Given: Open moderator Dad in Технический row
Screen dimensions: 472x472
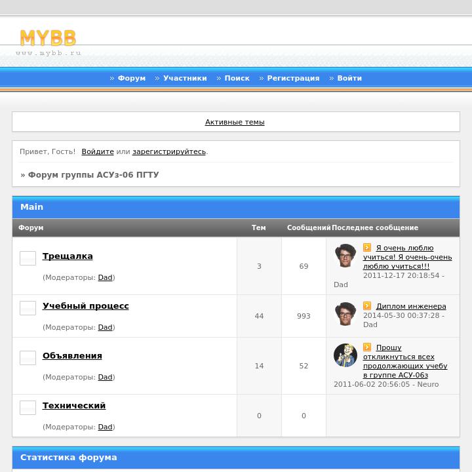Looking at the screenshot, I should [x=105, y=427].
